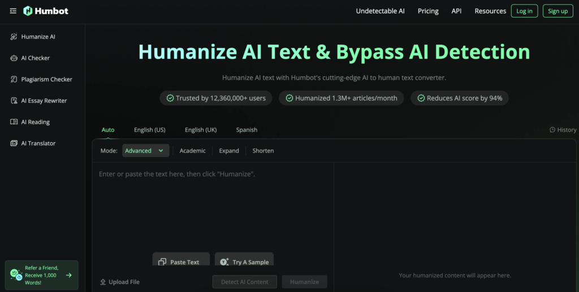The image size is (579, 292).
Task: Select the English (UK) tab
Action: (x=201, y=130)
